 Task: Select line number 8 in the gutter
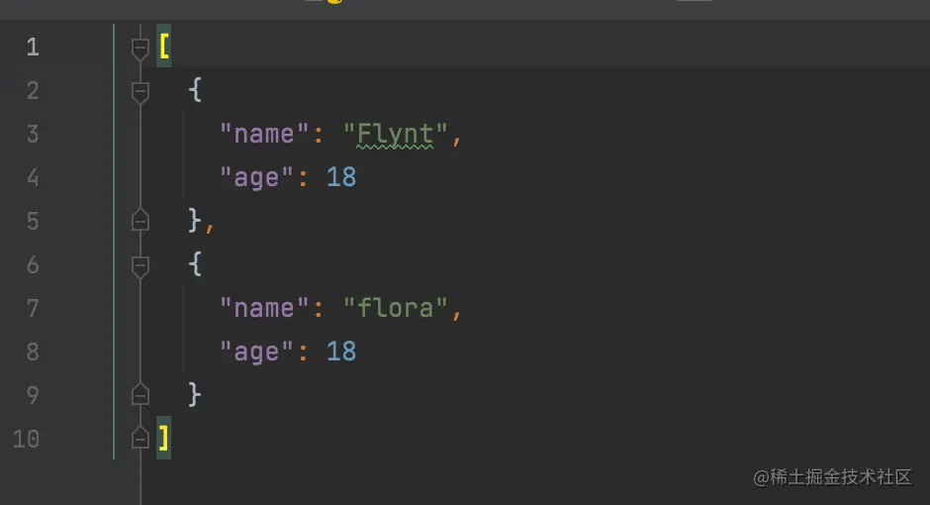click(33, 352)
